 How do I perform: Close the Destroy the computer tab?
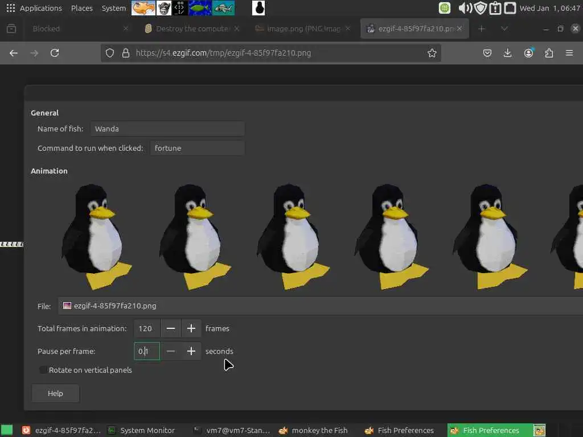(x=237, y=28)
